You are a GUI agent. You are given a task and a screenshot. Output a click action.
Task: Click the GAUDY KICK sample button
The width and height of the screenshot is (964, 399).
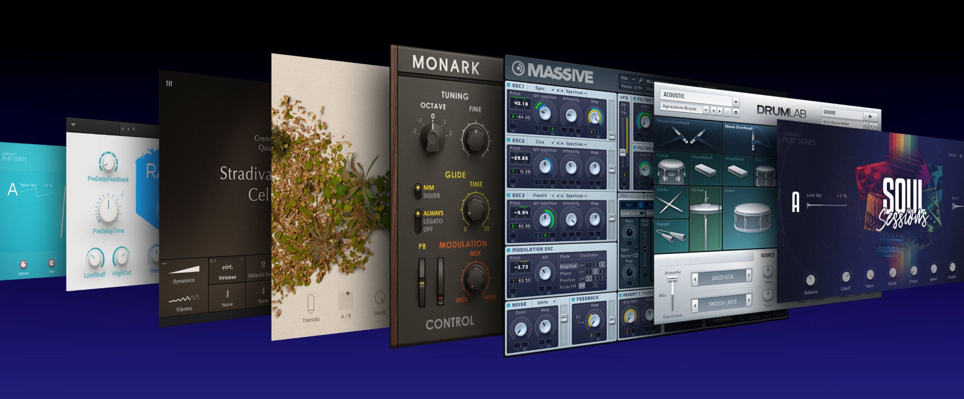click(x=722, y=277)
